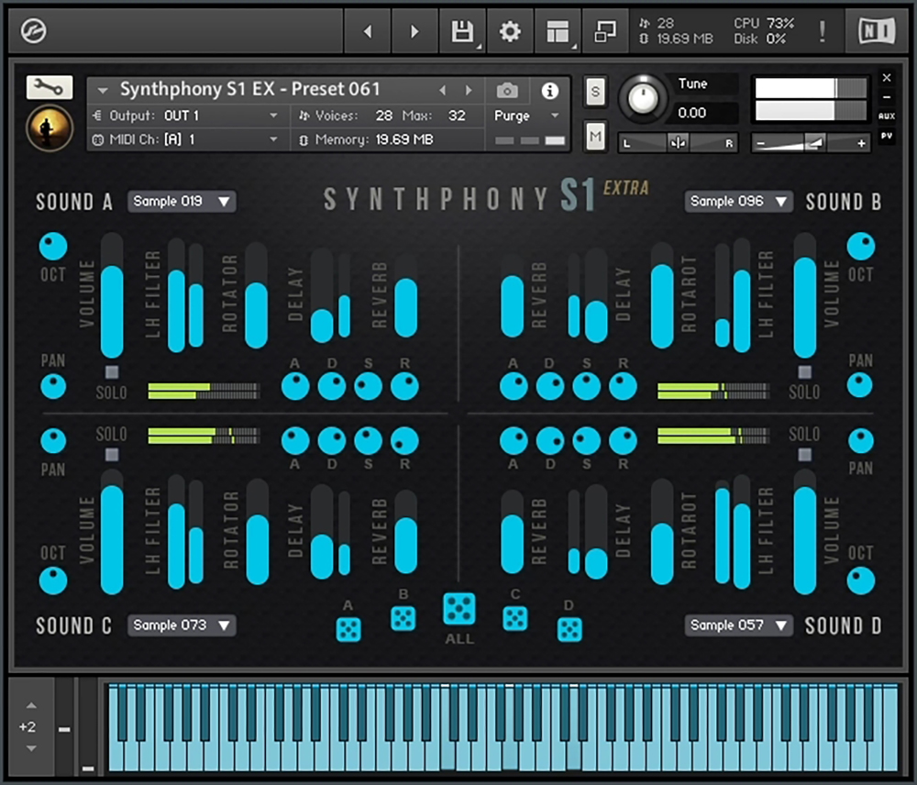917x785 pixels.
Task: Click the Sound B sustain knob
Action: pyautogui.click(x=587, y=387)
